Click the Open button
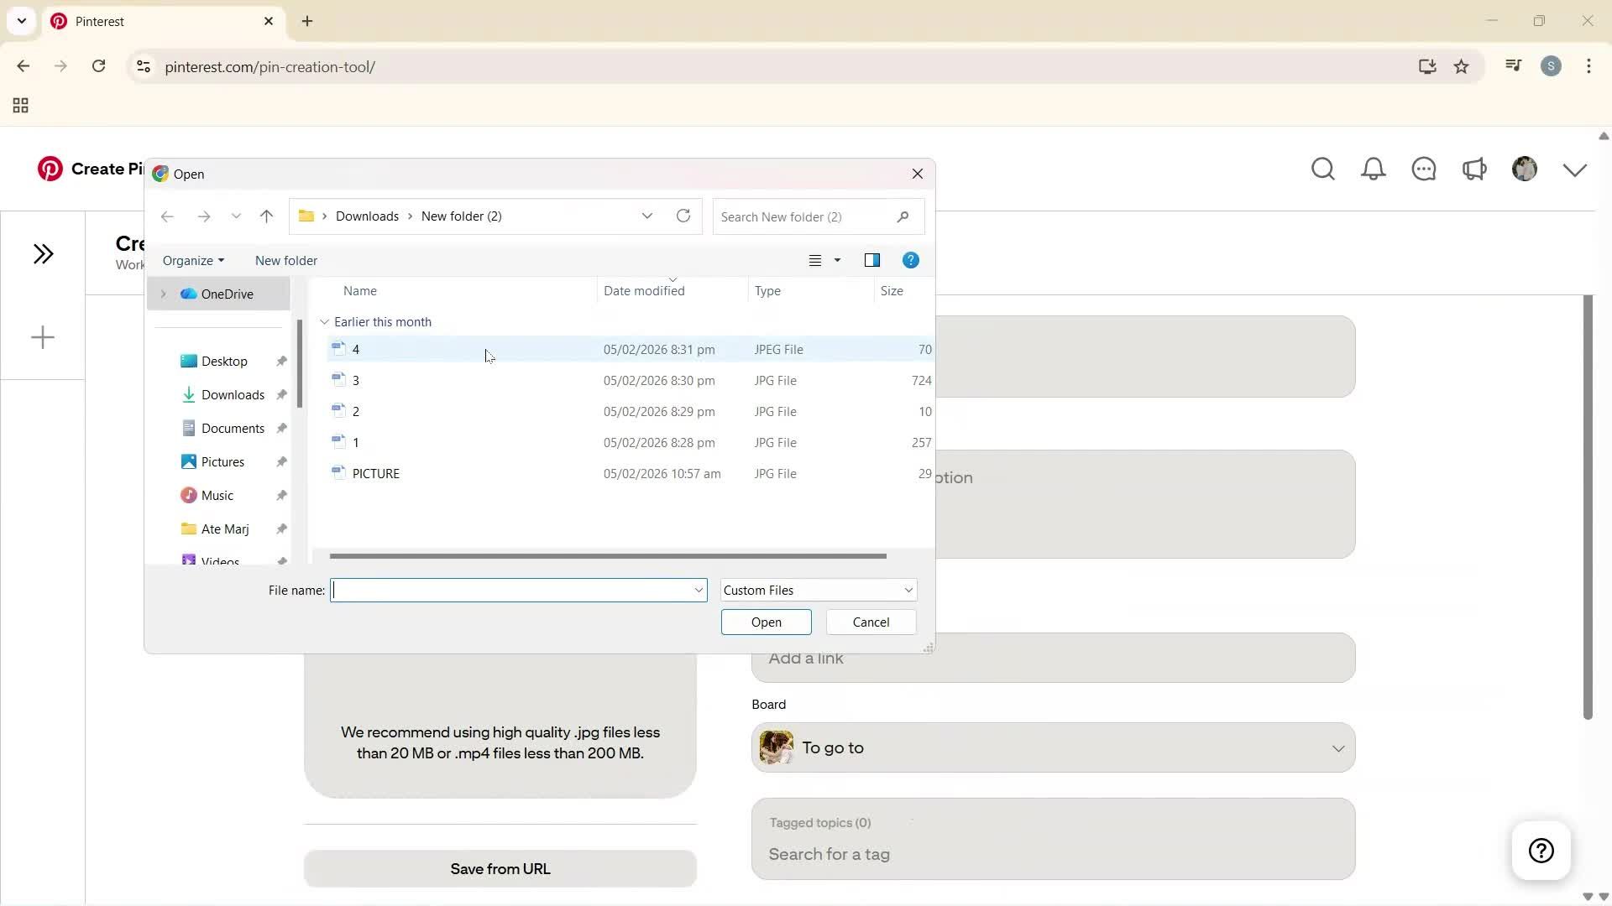This screenshot has width=1612, height=906. [x=765, y=622]
